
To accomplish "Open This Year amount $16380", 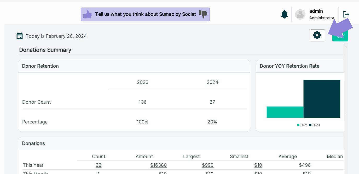I will point(158,165).
